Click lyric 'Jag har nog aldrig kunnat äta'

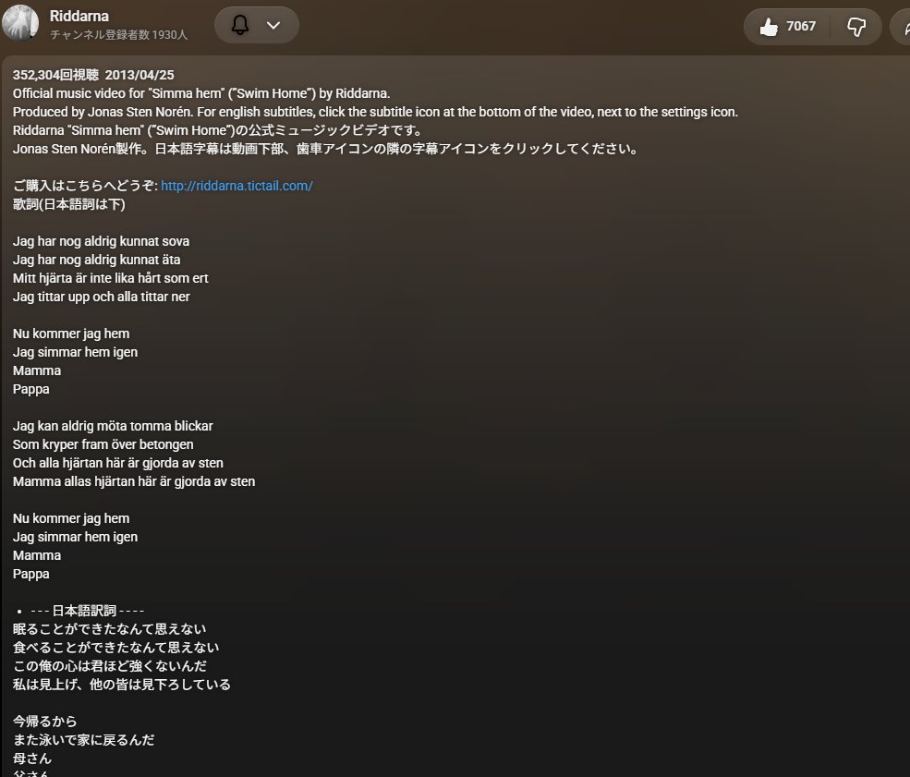pyautogui.click(x=96, y=260)
